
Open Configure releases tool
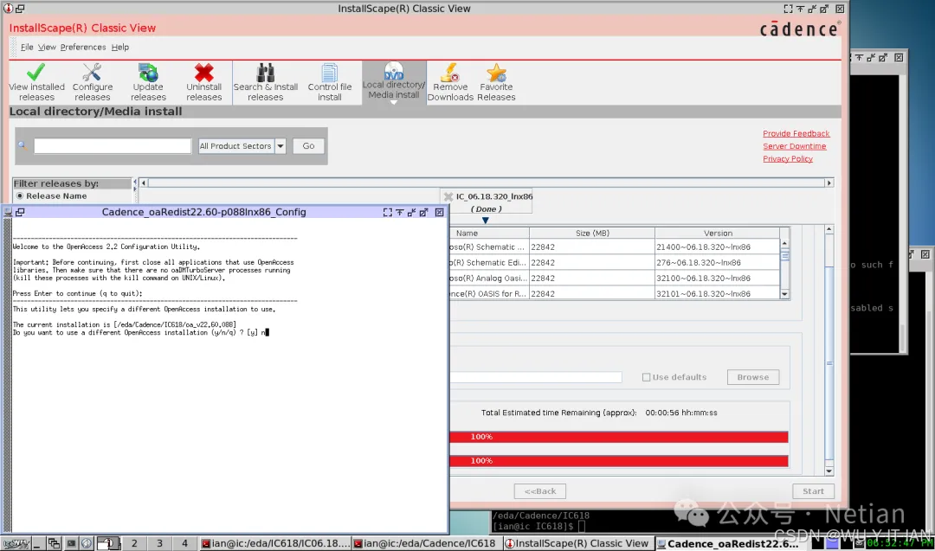[93, 82]
